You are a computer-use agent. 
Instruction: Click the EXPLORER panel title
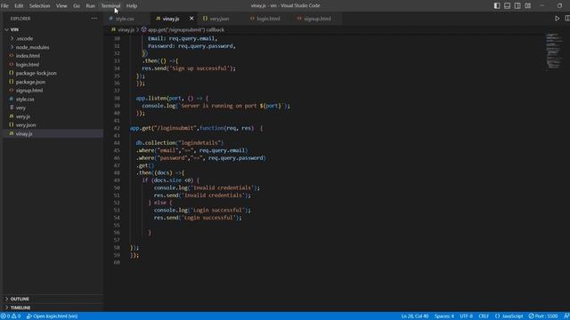point(20,19)
